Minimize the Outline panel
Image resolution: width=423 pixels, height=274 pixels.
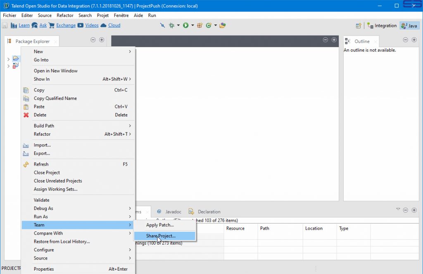(x=406, y=40)
